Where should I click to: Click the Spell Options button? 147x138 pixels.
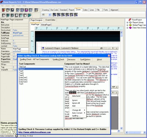(x=85, y=59)
